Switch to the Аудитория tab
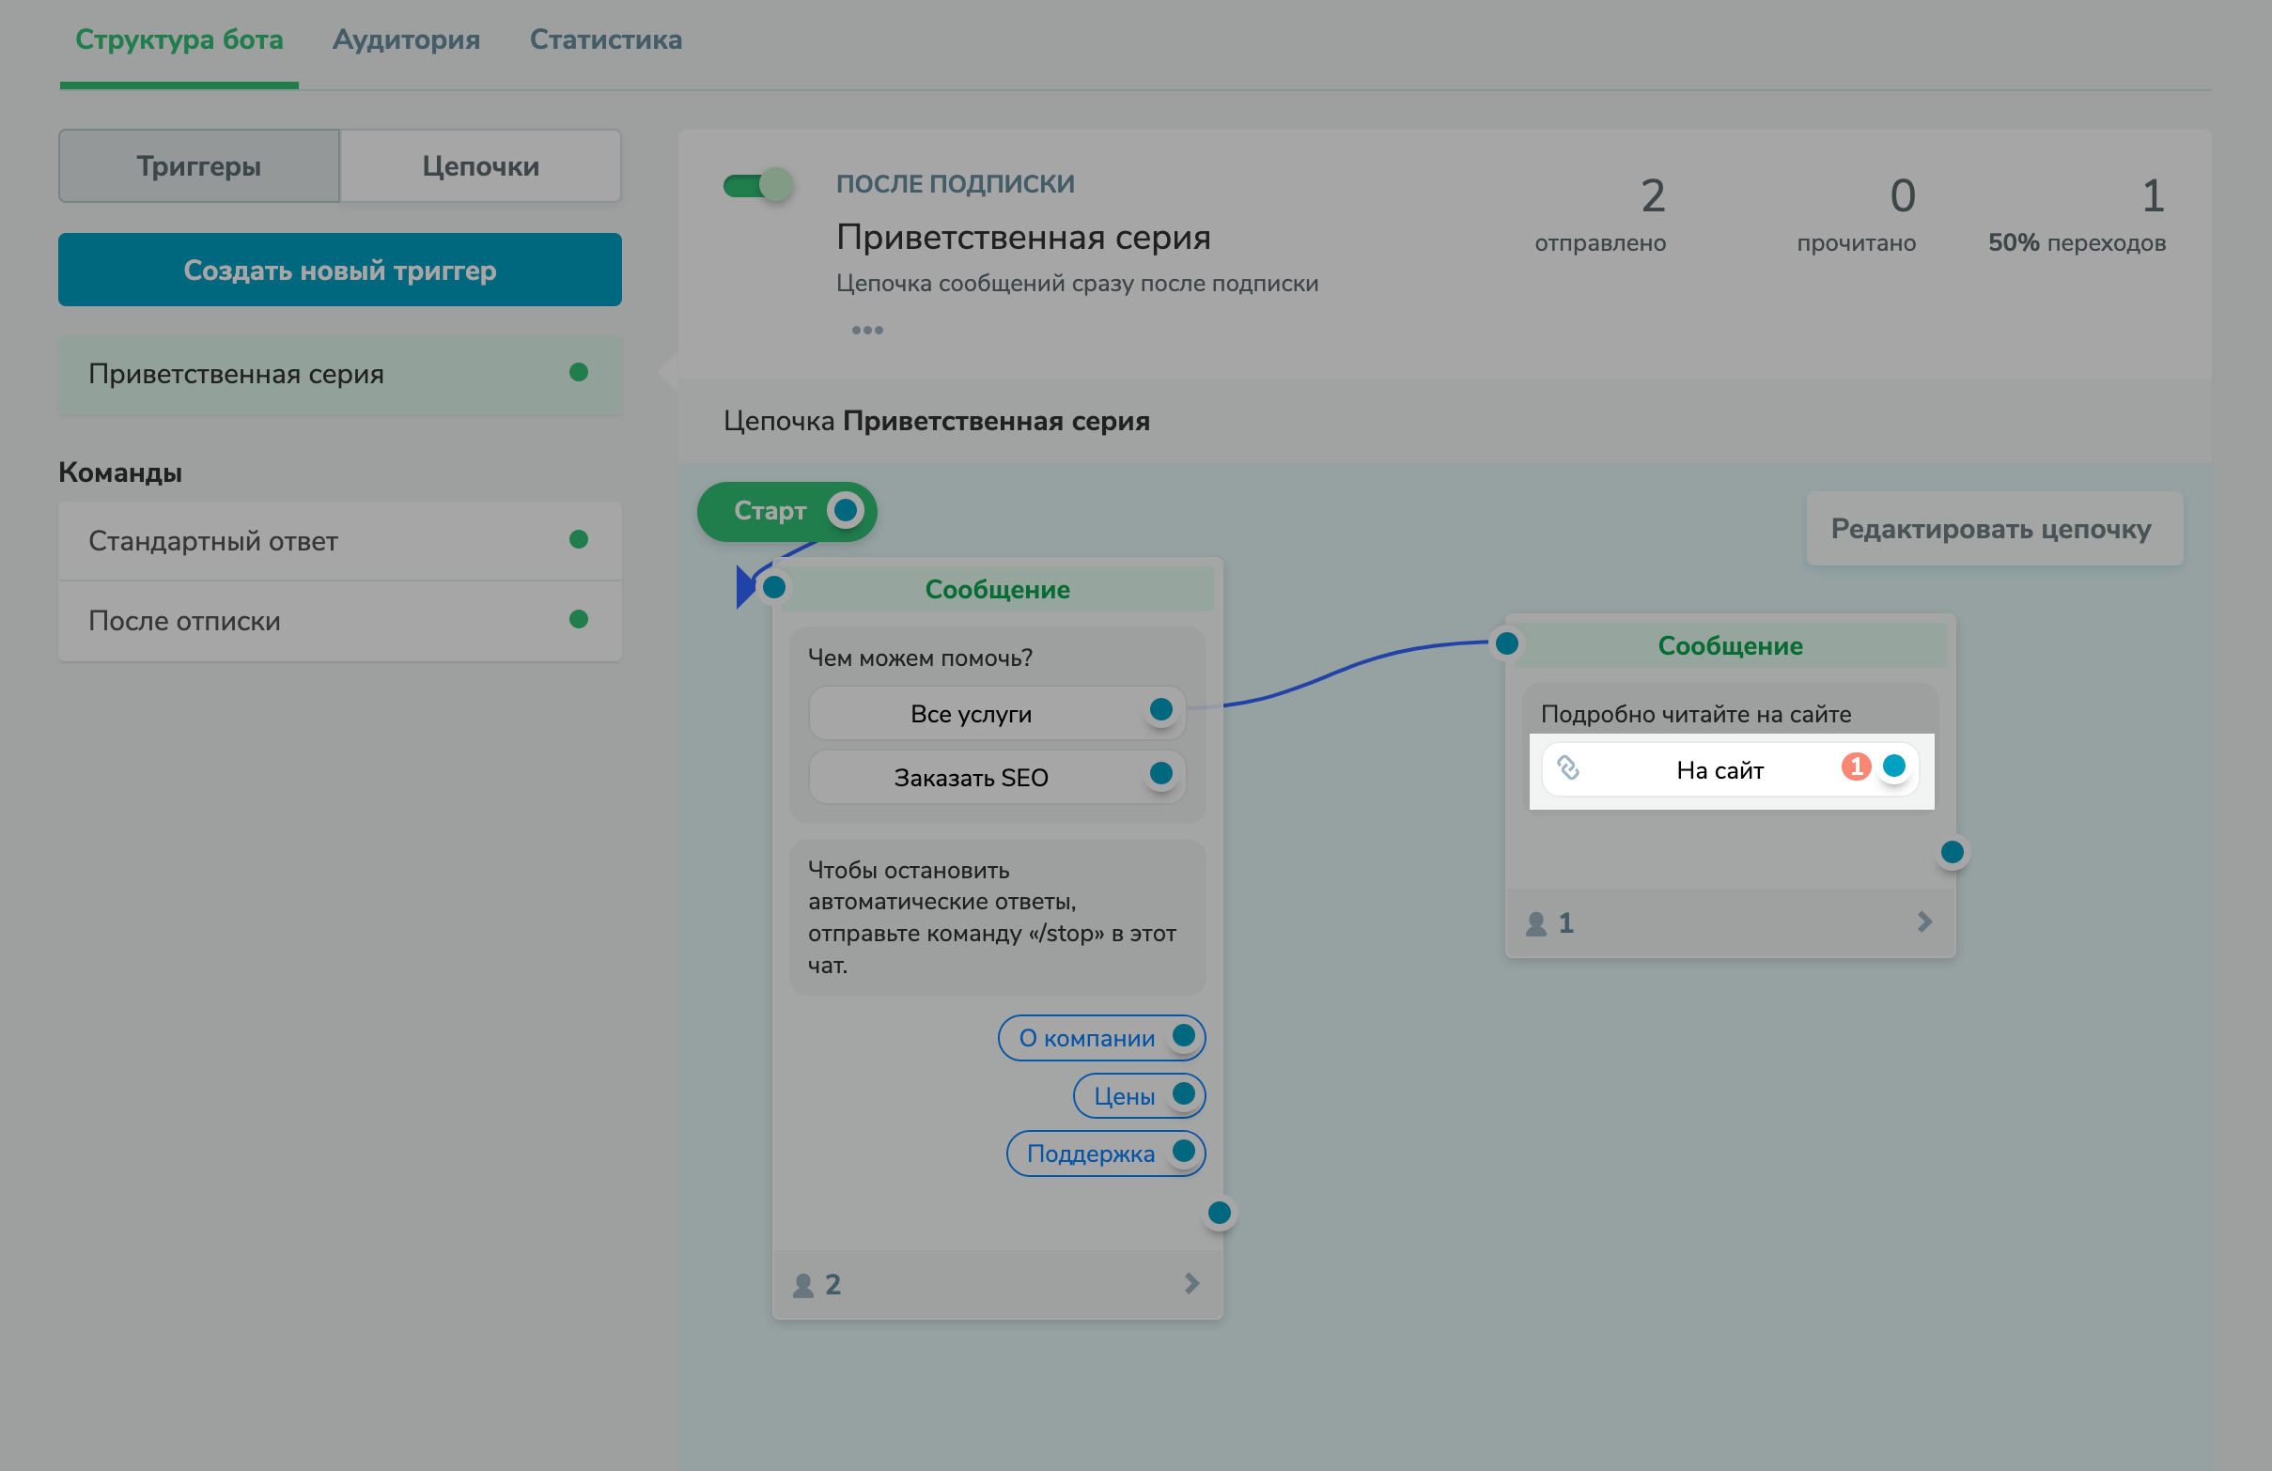 click(406, 40)
